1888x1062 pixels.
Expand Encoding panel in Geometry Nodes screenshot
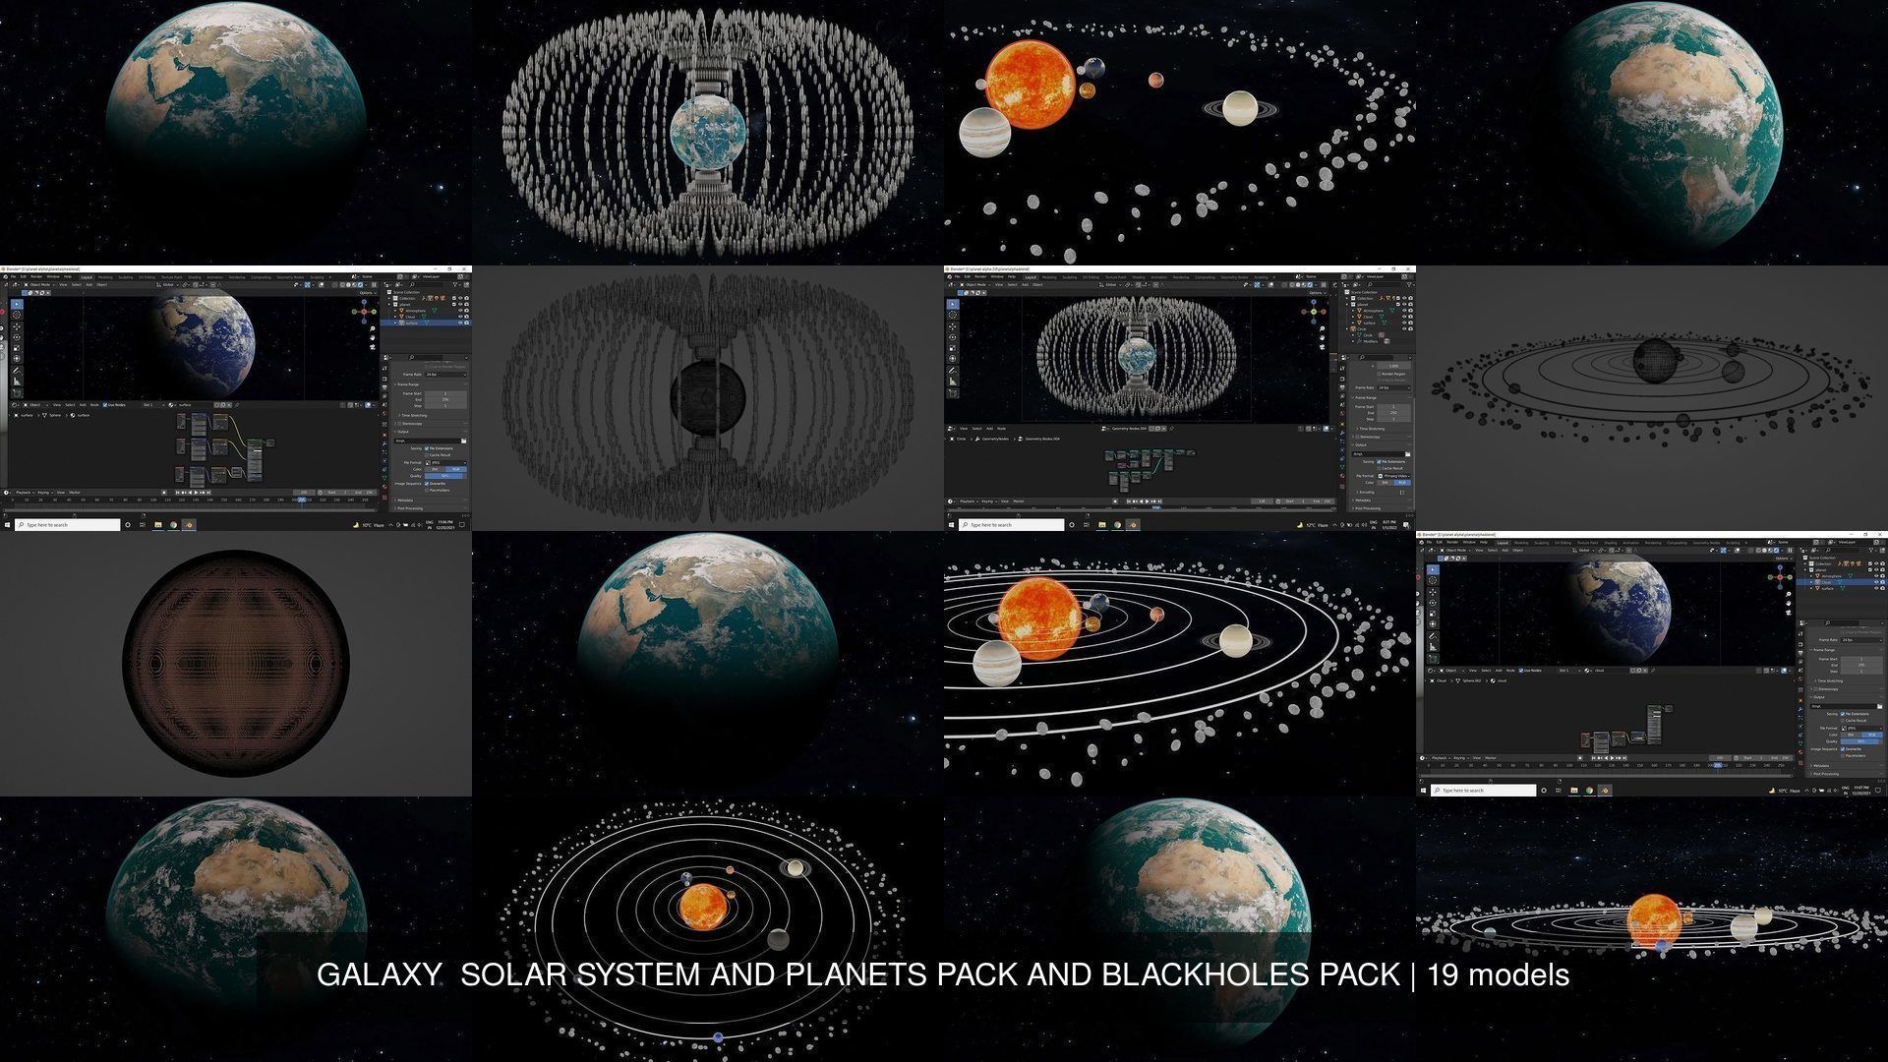1365,492
